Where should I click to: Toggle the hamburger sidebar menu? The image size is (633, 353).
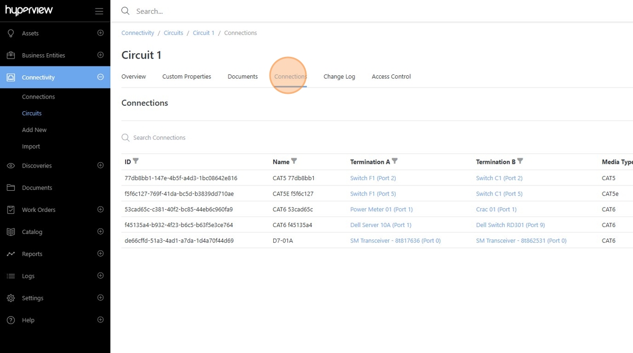click(99, 11)
